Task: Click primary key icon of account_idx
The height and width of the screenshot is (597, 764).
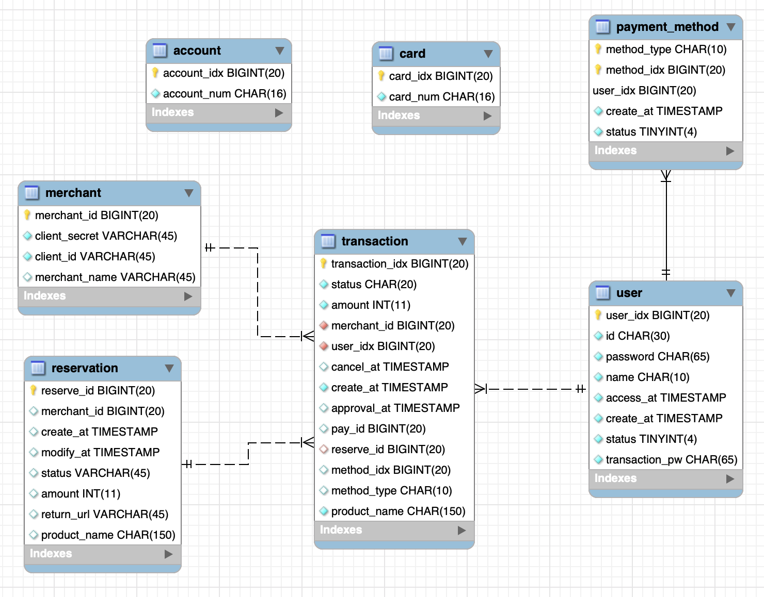Action: click(x=155, y=73)
